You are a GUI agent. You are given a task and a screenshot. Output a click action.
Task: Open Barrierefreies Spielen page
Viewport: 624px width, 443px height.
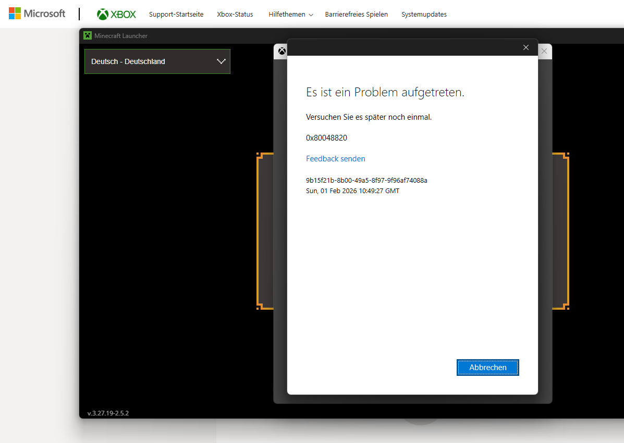click(x=356, y=14)
